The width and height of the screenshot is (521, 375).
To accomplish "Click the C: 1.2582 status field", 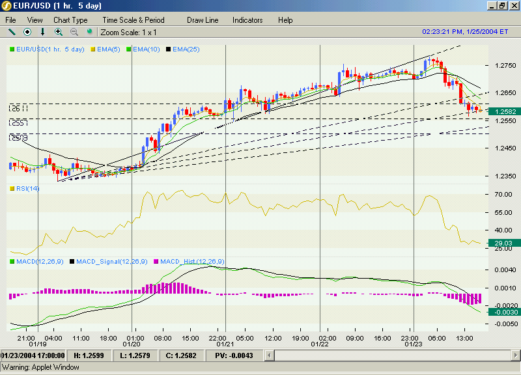I will (x=181, y=355).
